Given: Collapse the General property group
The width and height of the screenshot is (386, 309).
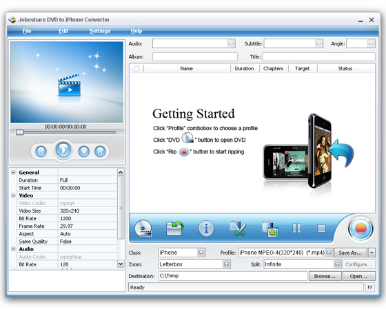Looking at the screenshot, I should point(13,172).
